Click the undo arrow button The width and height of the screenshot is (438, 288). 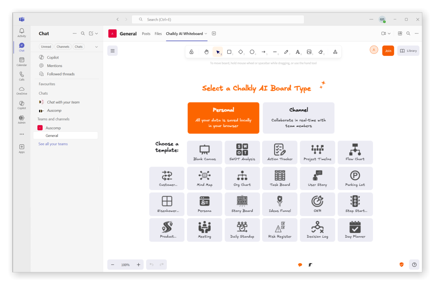pyautogui.click(x=152, y=265)
